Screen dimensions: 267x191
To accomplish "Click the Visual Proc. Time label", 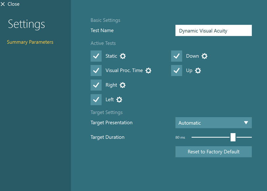I will pyautogui.click(x=124, y=70).
